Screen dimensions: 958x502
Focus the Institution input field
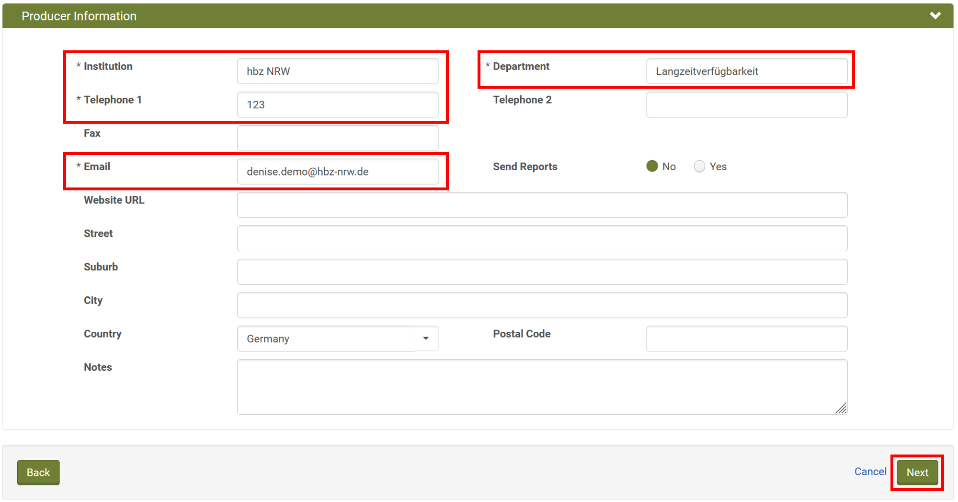click(337, 71)
